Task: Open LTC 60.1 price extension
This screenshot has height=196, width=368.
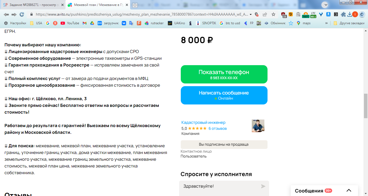Action: 313,15
